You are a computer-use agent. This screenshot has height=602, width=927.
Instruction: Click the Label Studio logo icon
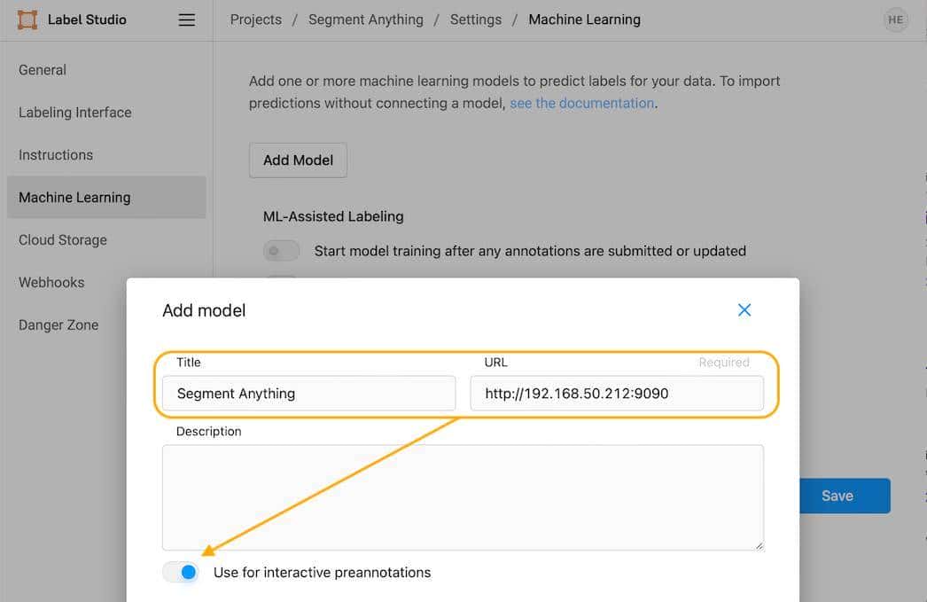pyautogui.click(x=27, y=20)
